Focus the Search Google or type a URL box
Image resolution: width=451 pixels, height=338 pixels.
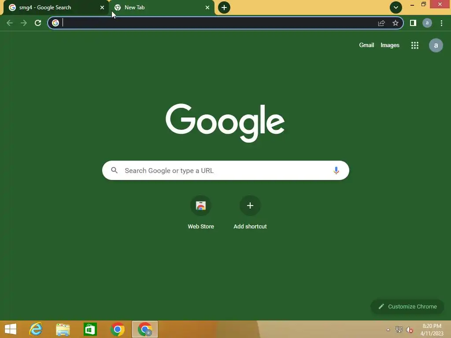point(225,170)
